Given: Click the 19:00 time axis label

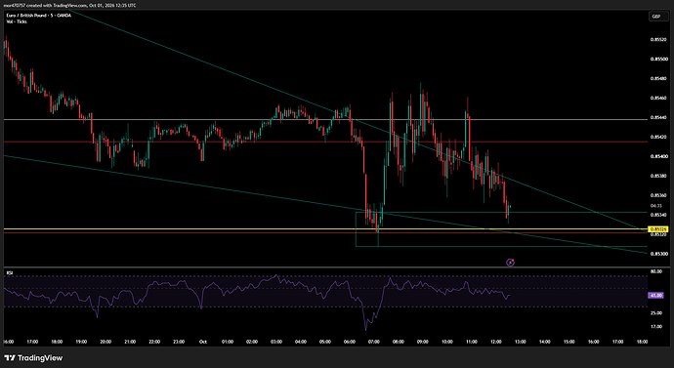Looking at the screenshot, I should [81, 343].
